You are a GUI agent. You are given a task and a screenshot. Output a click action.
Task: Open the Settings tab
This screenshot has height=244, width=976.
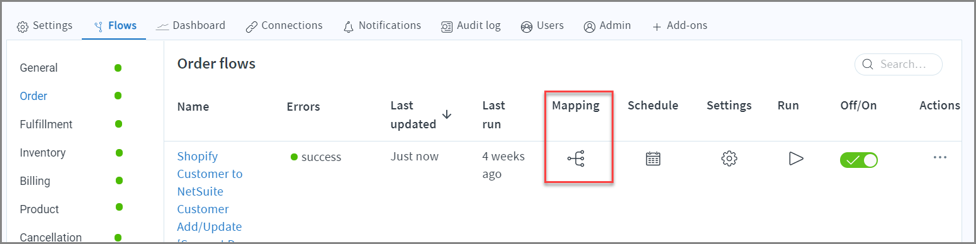coord(45,26)
